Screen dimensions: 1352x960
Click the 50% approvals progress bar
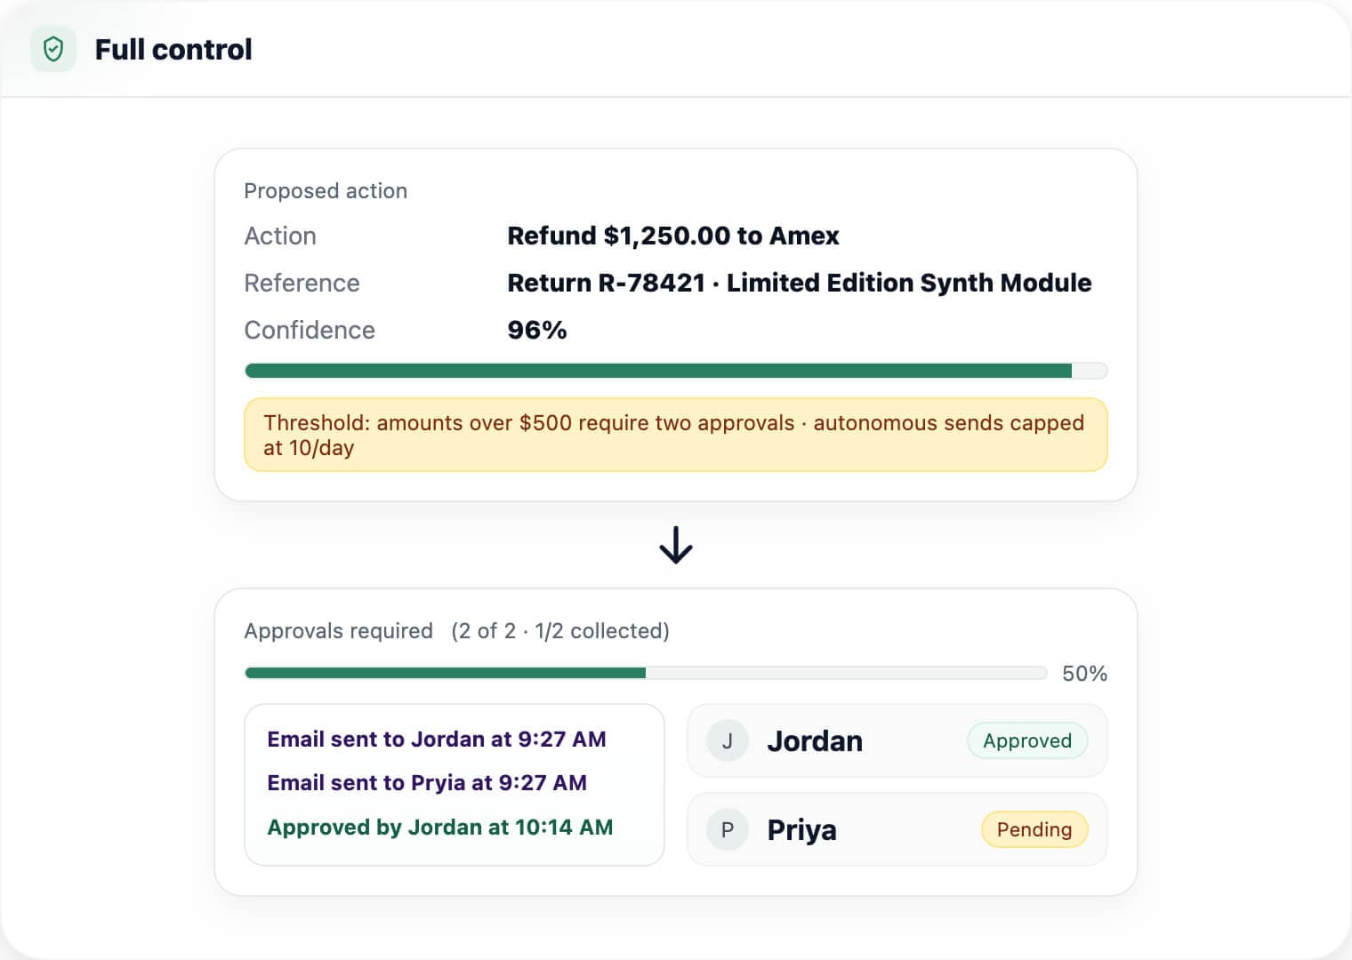[645, 673]
